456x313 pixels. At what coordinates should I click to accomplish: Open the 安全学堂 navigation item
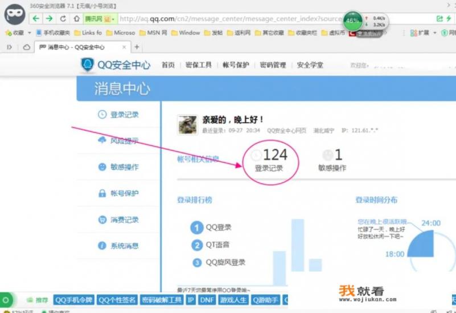point(310,65)
